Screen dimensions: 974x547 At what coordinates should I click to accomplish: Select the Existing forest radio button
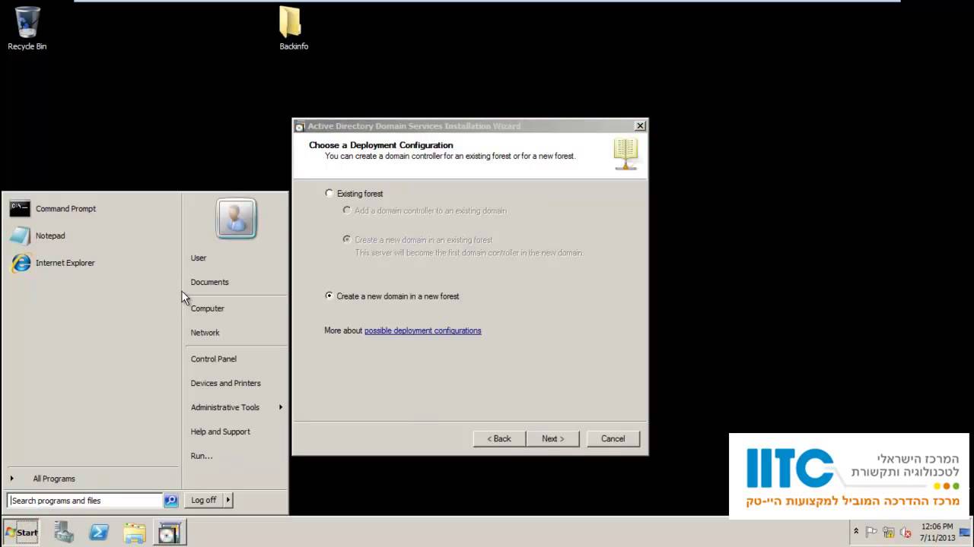(329, 194)
